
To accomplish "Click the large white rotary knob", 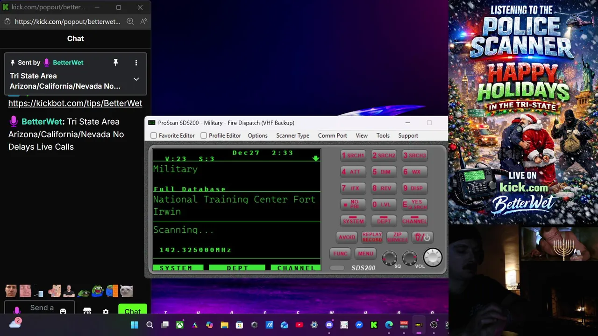I will (433, 257).
